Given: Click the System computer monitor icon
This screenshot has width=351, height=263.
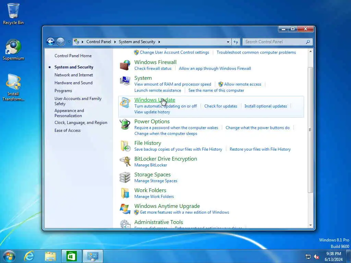Looking at the screenshot, I should (x=125, y=81).
